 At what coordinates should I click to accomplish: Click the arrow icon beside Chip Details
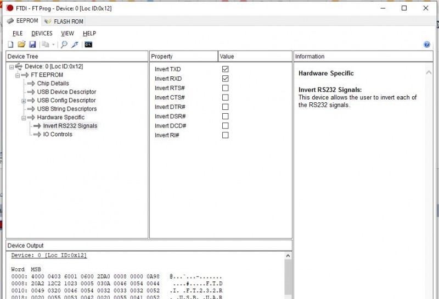[x=31, y=84]
